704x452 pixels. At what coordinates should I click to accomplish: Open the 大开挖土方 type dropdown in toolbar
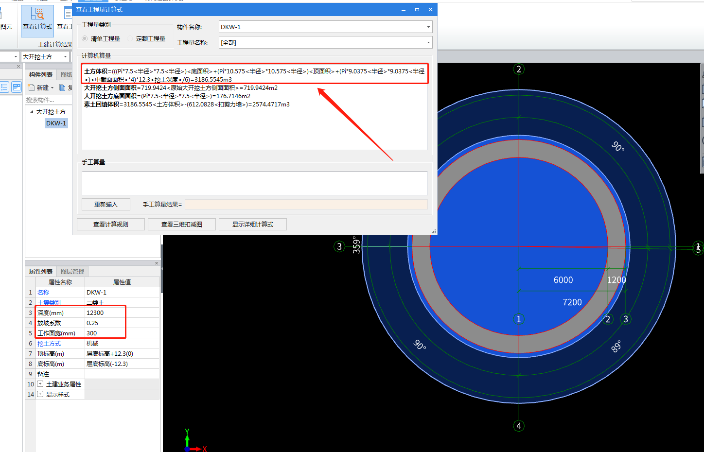coord(65,57)
